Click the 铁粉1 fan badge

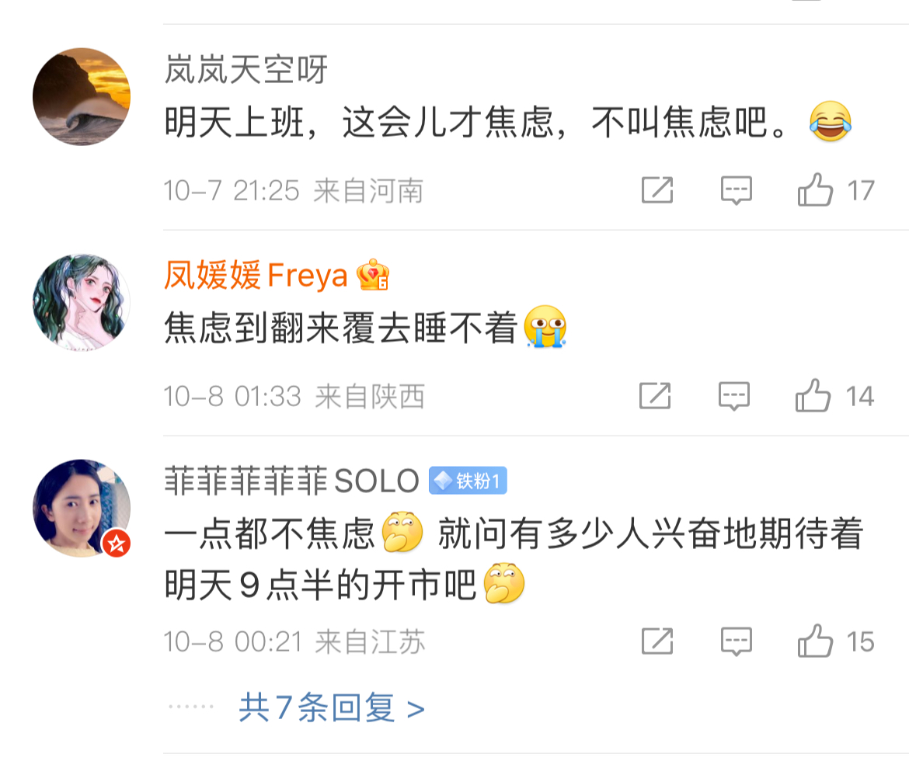tap(468, 481)
